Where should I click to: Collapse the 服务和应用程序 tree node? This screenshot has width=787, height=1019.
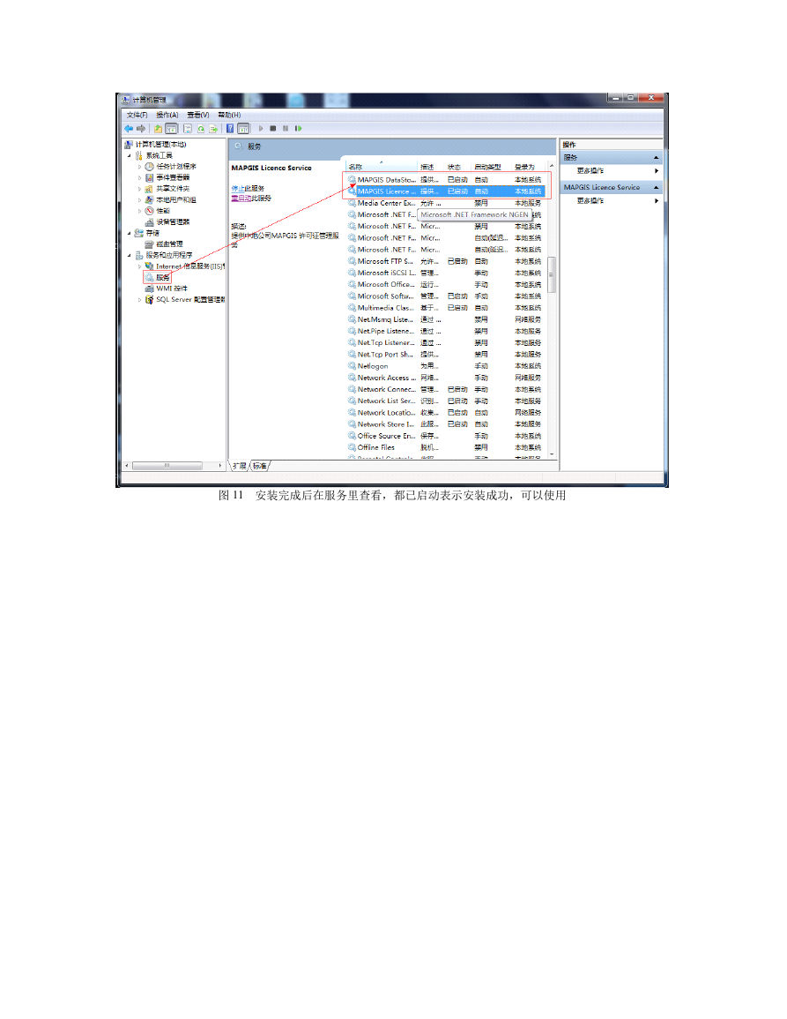[129, 255]
